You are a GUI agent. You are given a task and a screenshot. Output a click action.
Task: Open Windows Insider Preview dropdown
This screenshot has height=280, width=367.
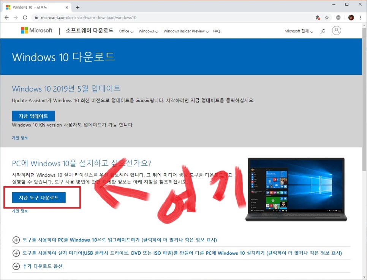coord(186,31)
